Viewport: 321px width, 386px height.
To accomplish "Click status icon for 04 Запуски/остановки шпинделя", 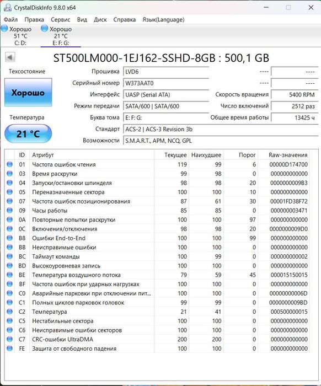I will pyautogui.click(x=9, y=183).
